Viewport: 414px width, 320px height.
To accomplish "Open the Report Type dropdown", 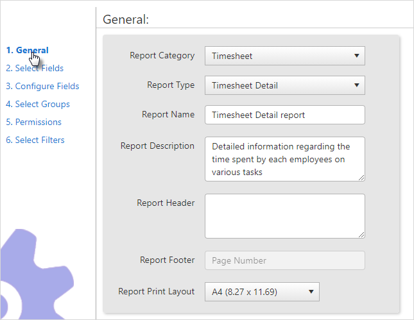I will [x=285, y=85].
